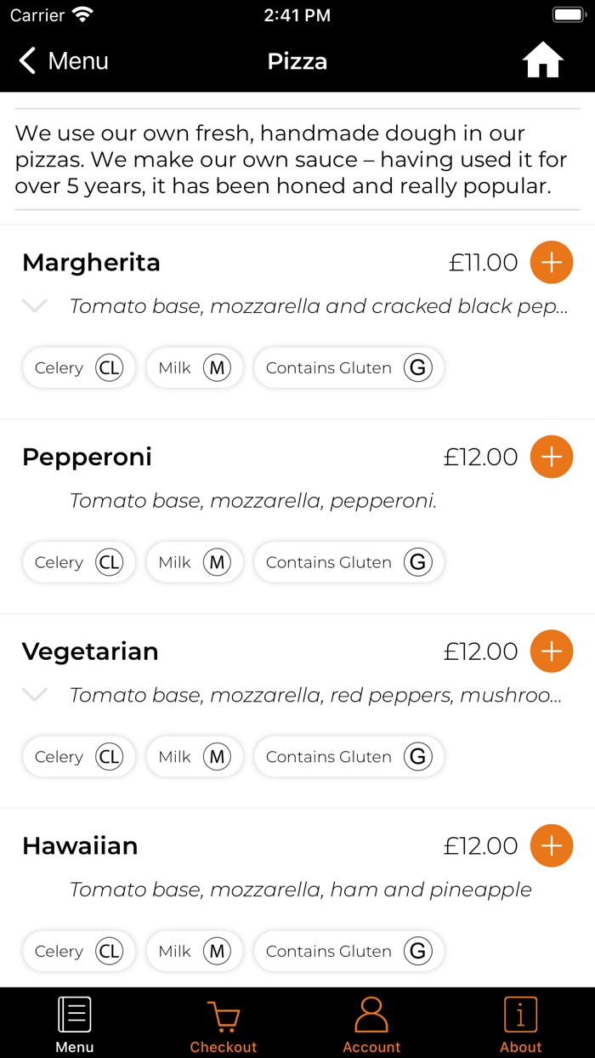Collapse the back chevron to return to Menu

click(x=26, y=60)
